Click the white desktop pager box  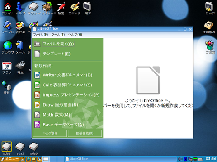46,159
